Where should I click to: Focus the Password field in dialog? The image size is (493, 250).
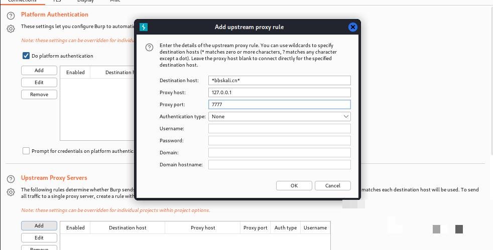click(280, 140)
